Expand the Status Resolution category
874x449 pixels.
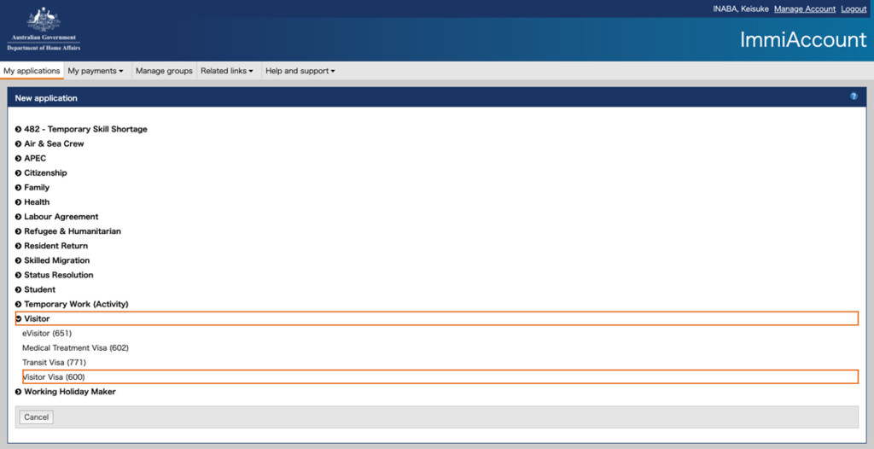[54, 275]
